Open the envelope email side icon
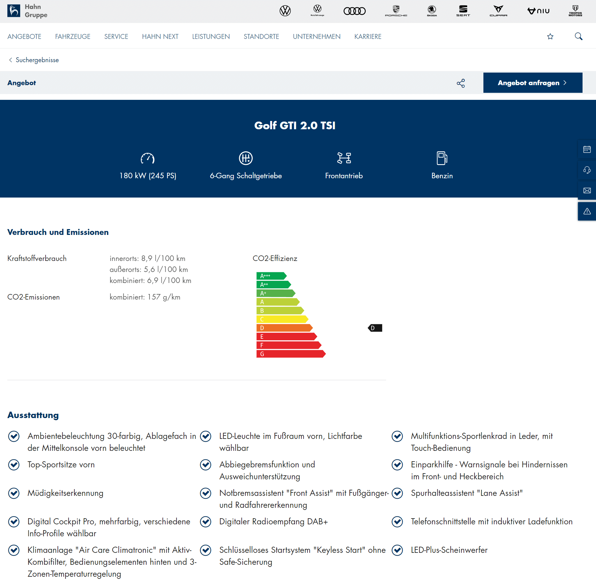 [587, 191]
